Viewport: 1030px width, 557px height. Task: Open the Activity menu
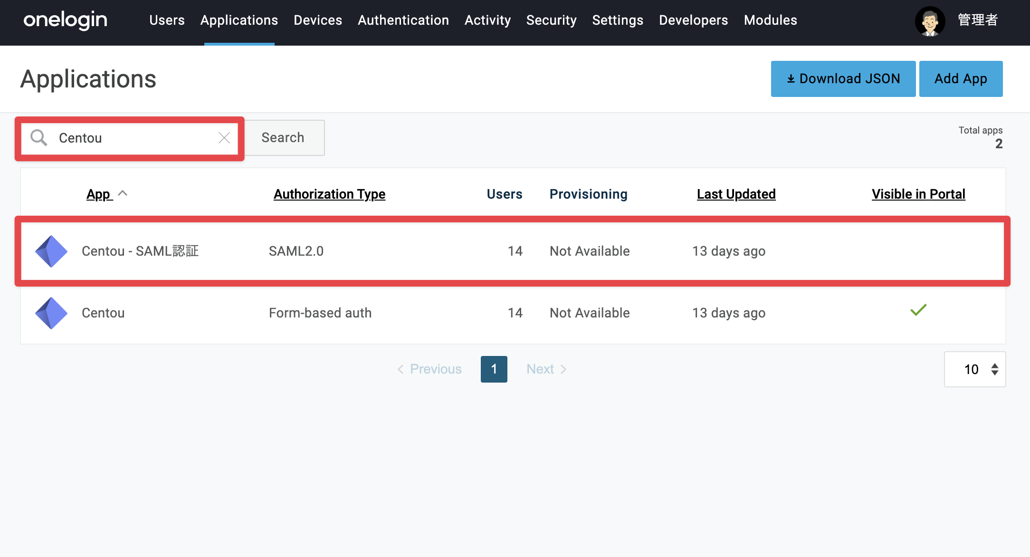tap(487, 20)
